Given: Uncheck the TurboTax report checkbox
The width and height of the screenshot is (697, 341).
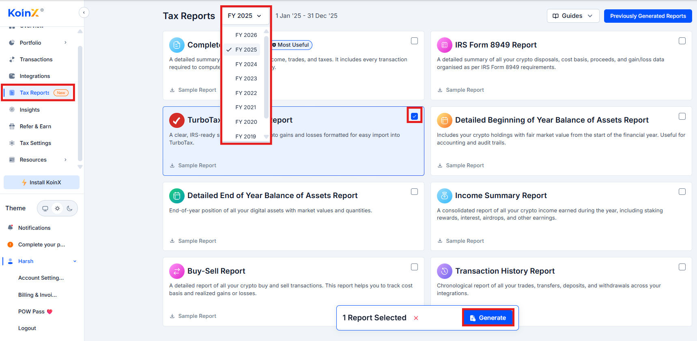Looking at the screenshot, I should point(414,116).
